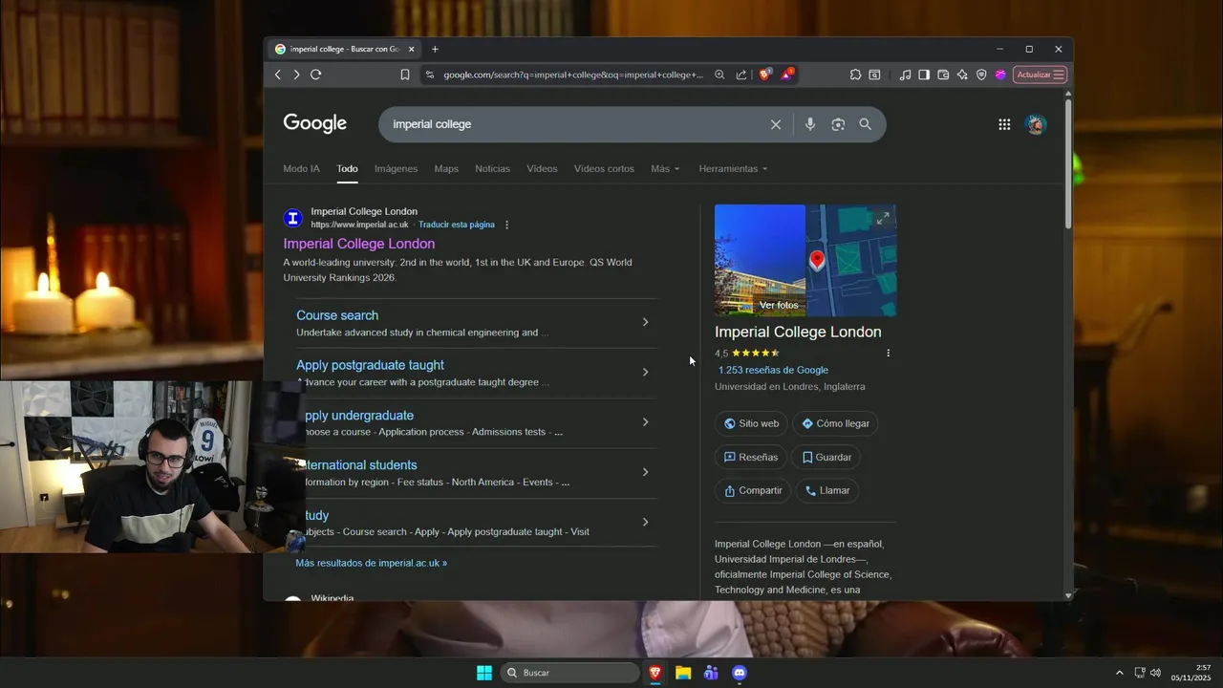Click the Guardar button

[826, 457]
